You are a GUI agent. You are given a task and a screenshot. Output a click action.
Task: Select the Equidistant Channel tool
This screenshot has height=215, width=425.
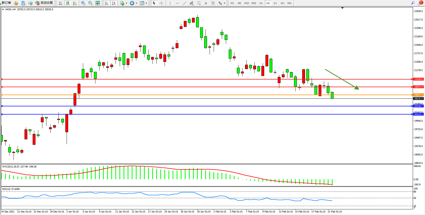(x=191, y=3)
